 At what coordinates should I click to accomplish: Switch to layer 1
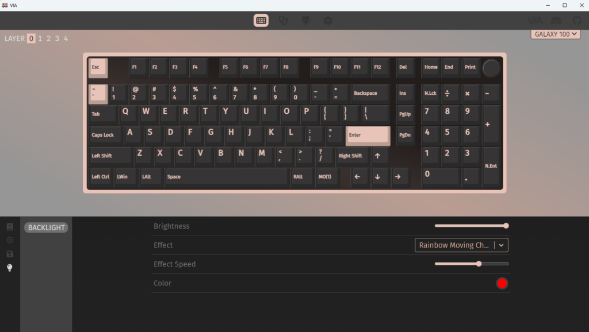point(40,38)
